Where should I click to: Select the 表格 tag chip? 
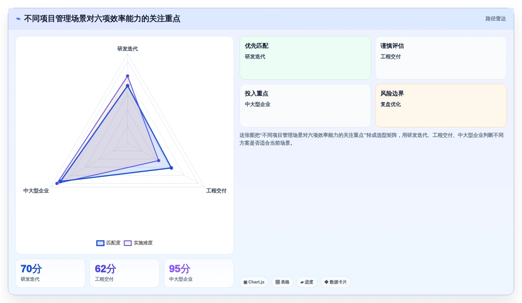point(282,282)
